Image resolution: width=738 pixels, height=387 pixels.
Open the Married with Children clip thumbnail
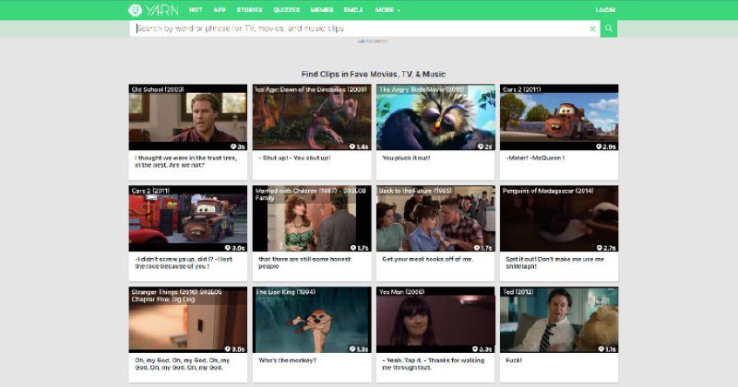312,218
